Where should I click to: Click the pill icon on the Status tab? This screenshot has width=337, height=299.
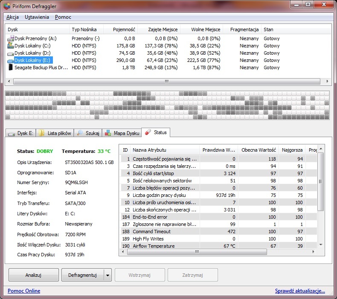coord(148,132)
